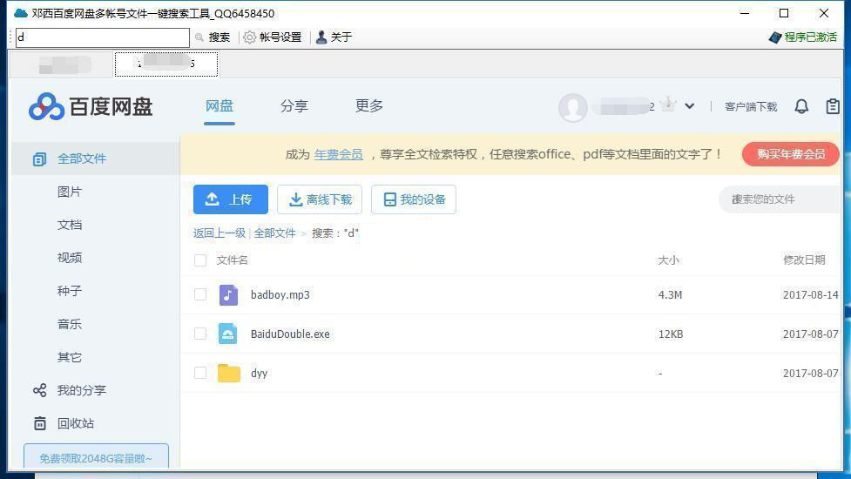
Task: Expand the user account dropdown arrow
Action: [x=689, y=106]
